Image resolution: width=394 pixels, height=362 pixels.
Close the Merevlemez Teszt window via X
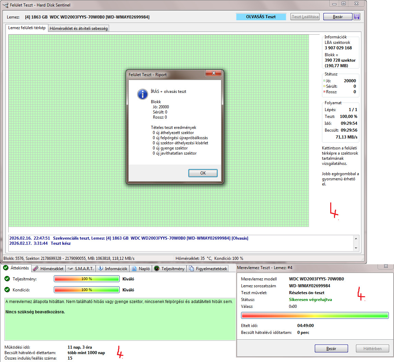386,266
